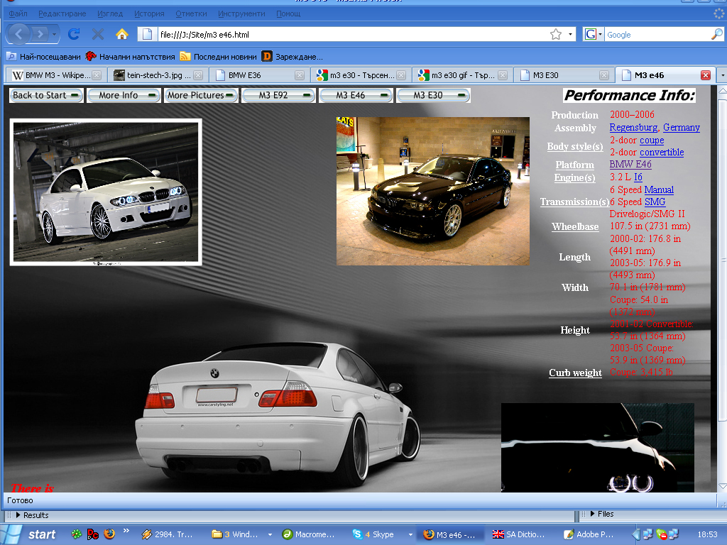The image size is (727, 545).
Task: Close the active M3 e46 tab
Action: 706,75
